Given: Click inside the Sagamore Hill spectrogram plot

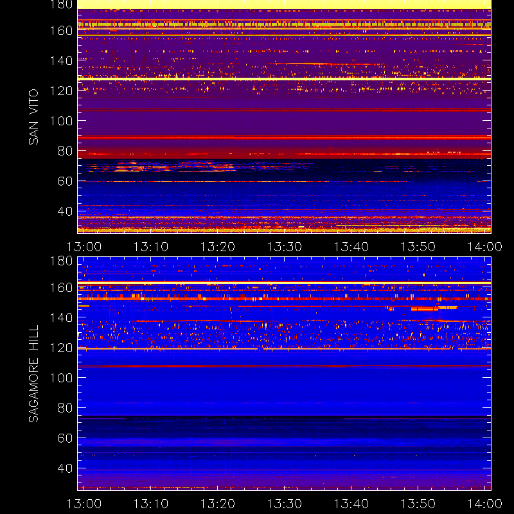Looking at the screenshot, I should 284,374.
